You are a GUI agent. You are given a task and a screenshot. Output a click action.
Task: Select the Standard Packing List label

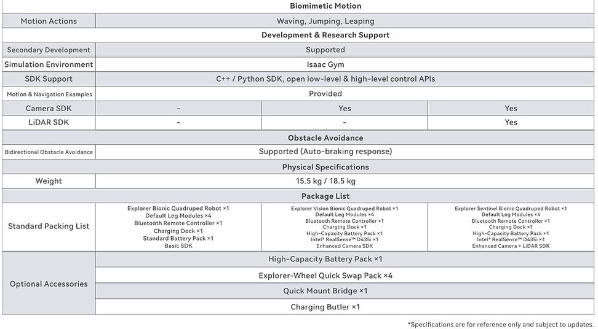click(49, 226)
